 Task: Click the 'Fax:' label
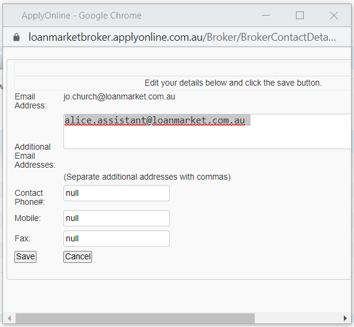click(x=22, y=238)
